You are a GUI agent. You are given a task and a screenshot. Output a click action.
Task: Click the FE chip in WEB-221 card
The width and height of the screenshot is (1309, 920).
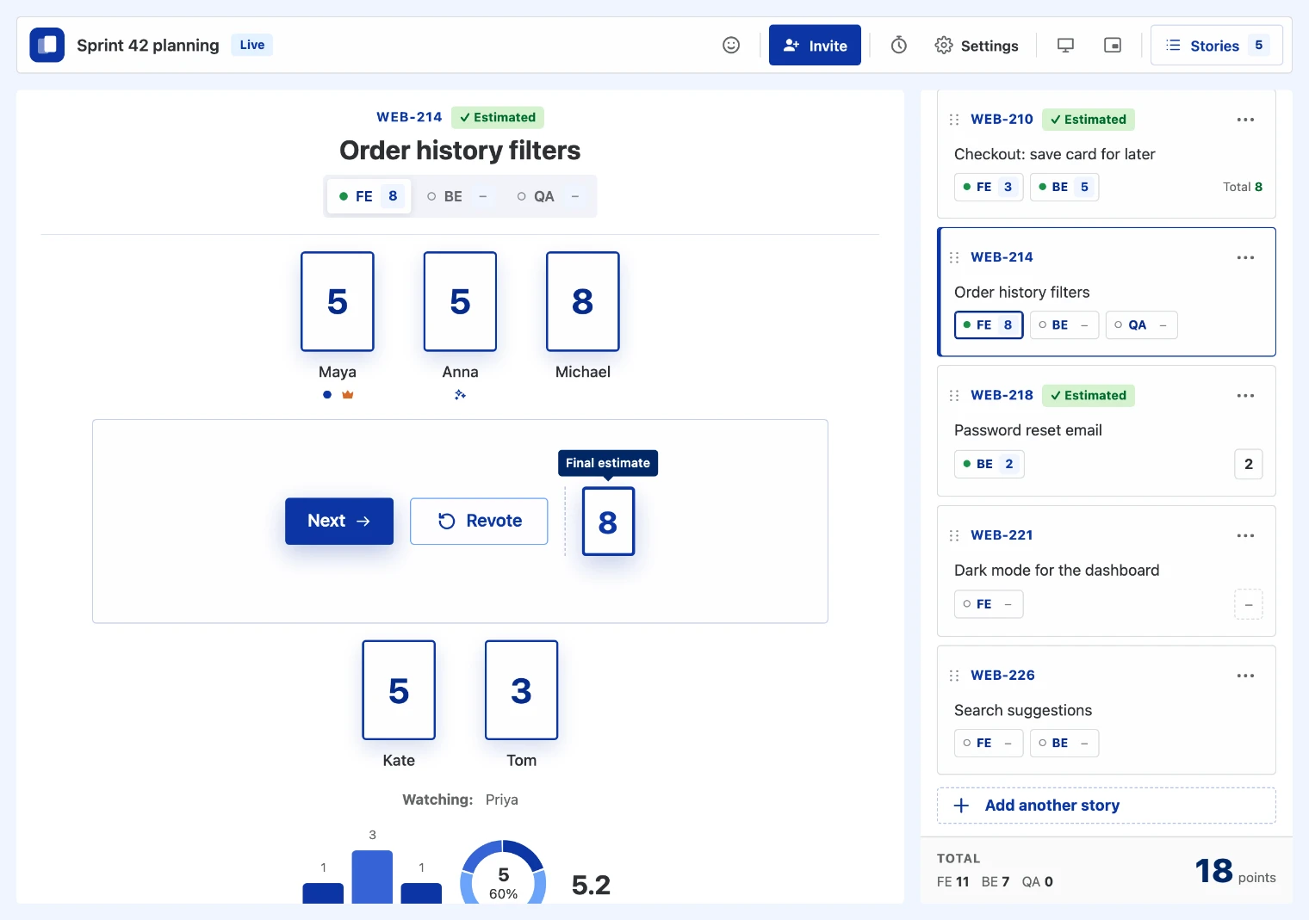pyautogui.click(x=989, y=604)
